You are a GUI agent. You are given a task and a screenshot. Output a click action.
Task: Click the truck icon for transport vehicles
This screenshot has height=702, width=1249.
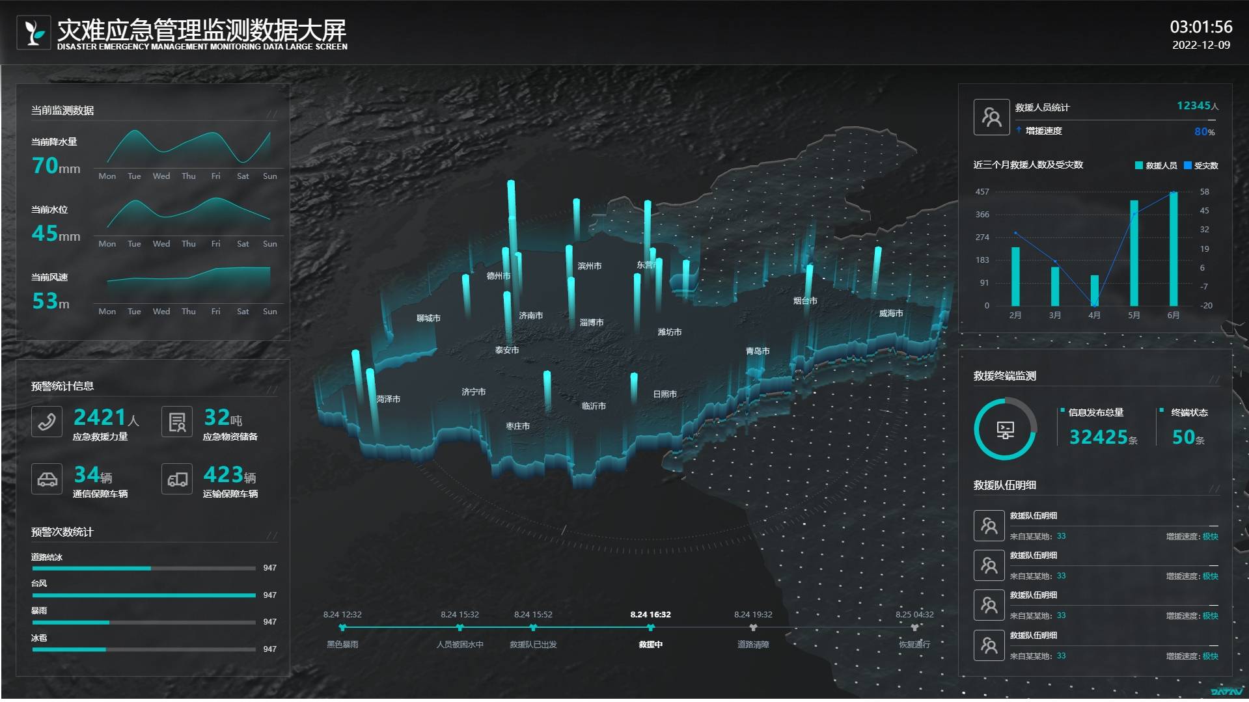177,479
